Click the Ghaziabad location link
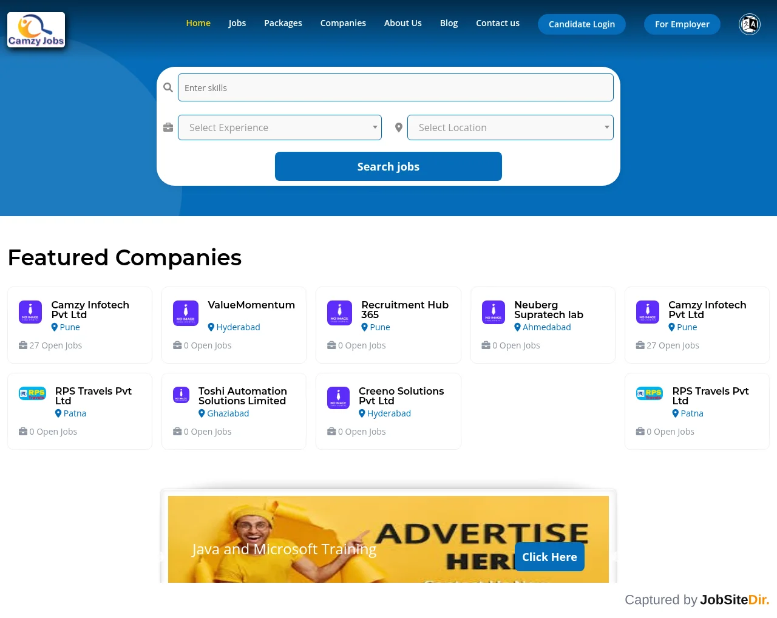The image size is (777, 618). (228, 413)
